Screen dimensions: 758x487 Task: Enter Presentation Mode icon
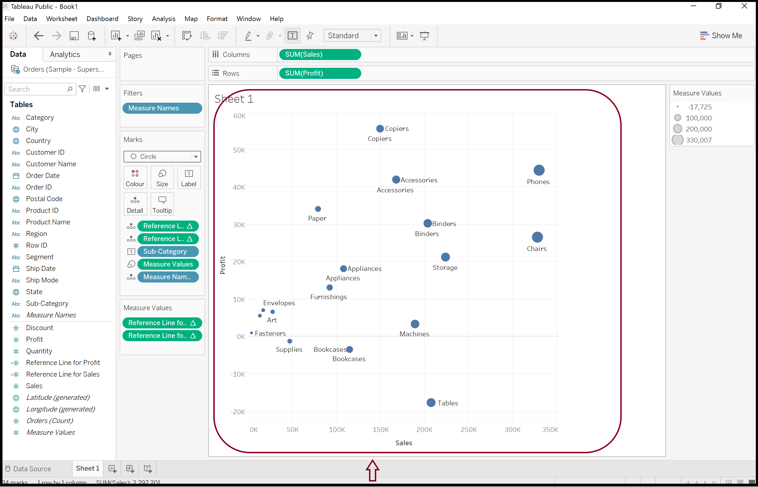[424, 36]
